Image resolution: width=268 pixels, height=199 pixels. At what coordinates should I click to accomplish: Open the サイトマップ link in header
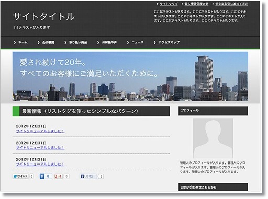[x=169, y=4]
